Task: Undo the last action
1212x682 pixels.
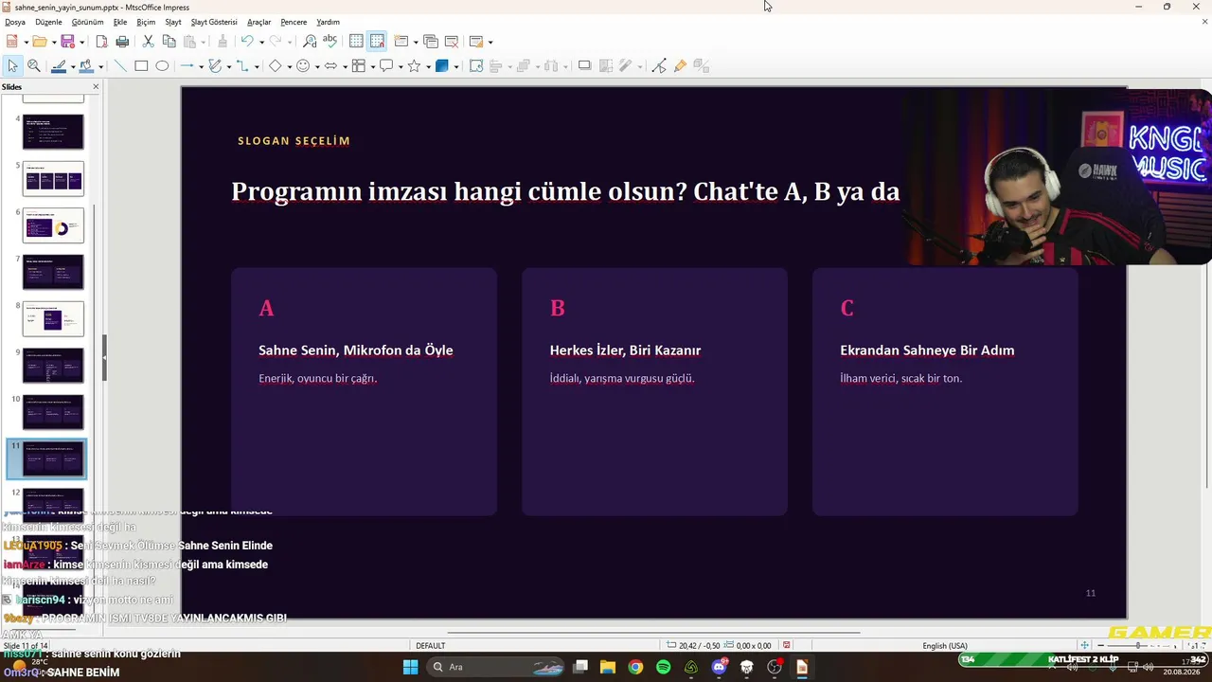Action: click(246, 42)
